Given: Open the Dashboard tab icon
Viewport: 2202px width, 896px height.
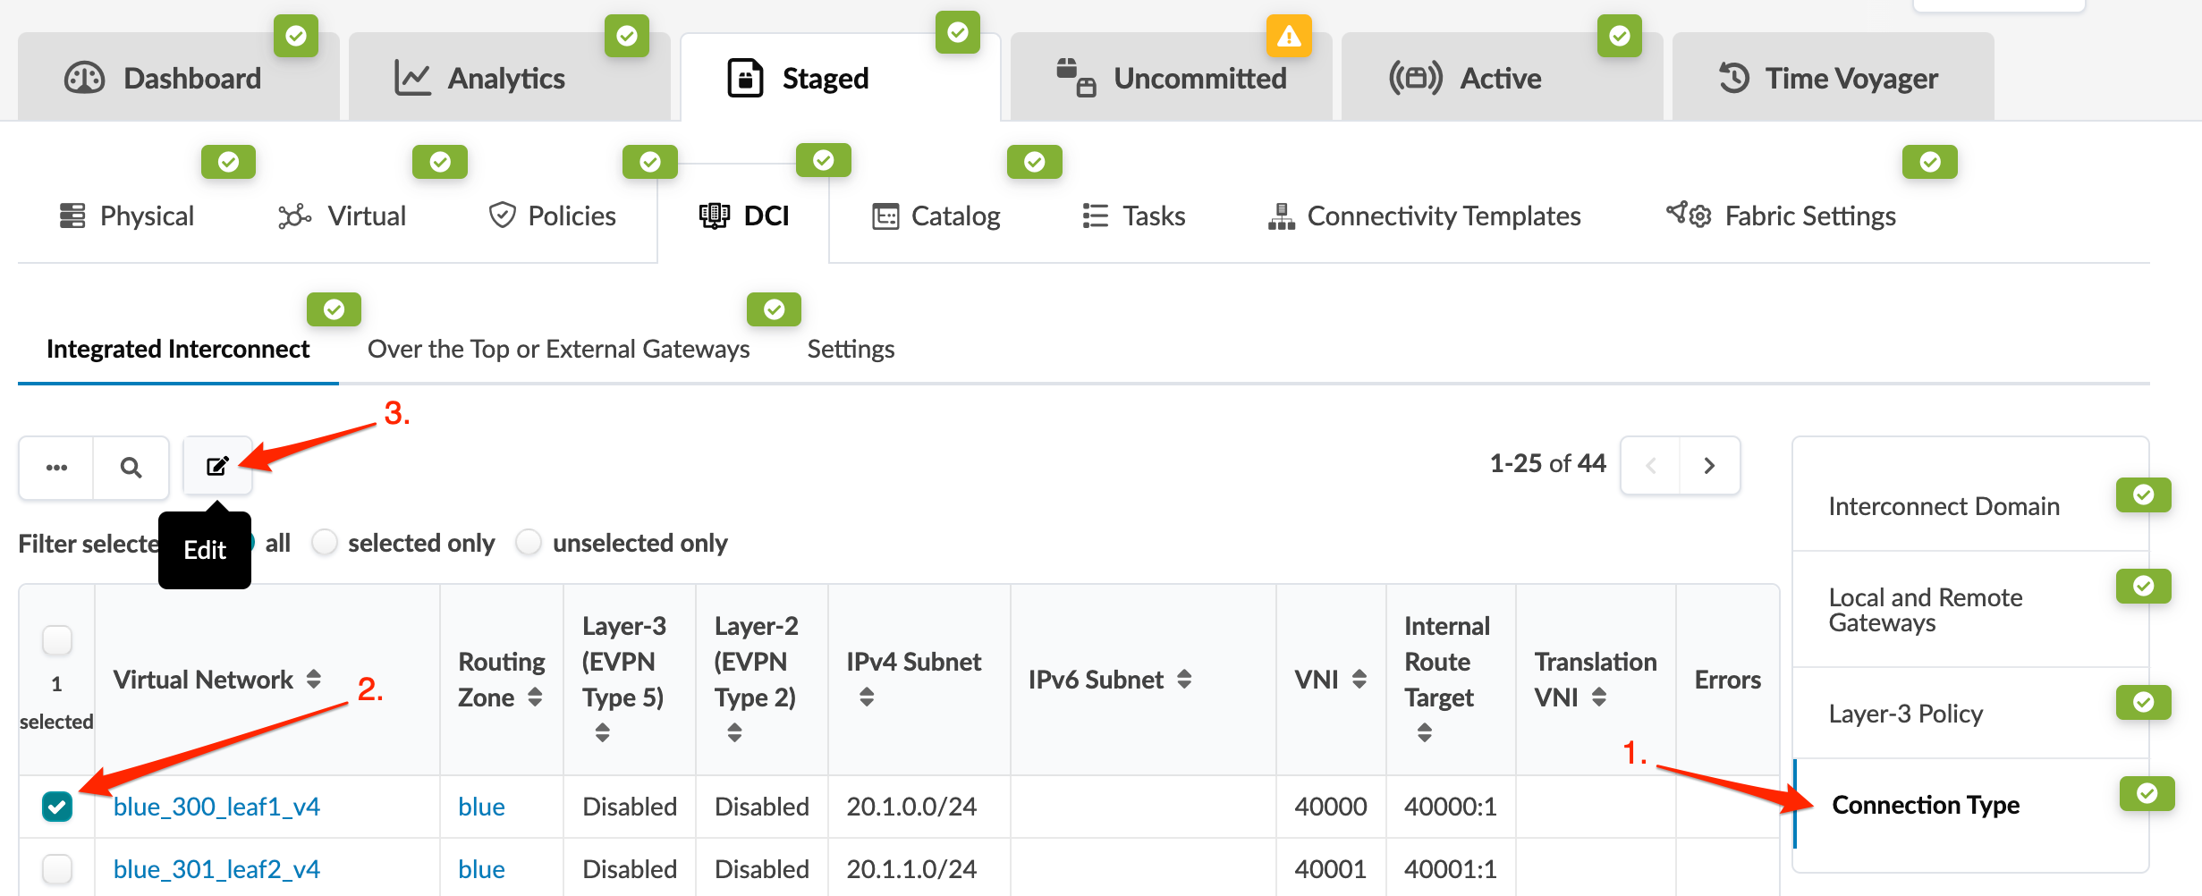Looking at the screenshot, I should 85,79.
